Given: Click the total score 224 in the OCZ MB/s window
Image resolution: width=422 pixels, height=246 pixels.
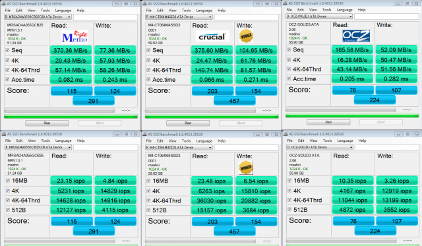Looking at the screenshot, I should pos(375,100).
